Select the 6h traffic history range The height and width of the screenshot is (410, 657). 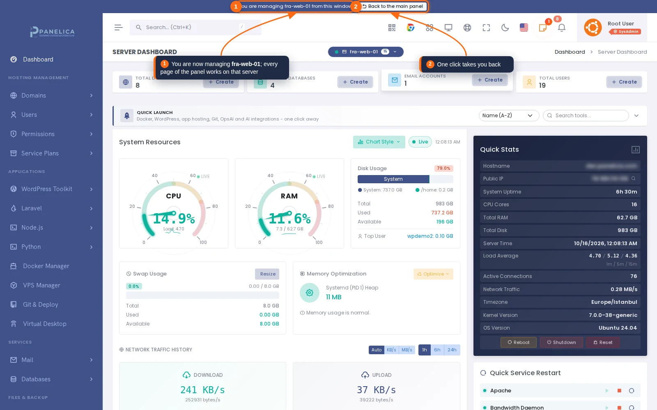pos(437,350)
